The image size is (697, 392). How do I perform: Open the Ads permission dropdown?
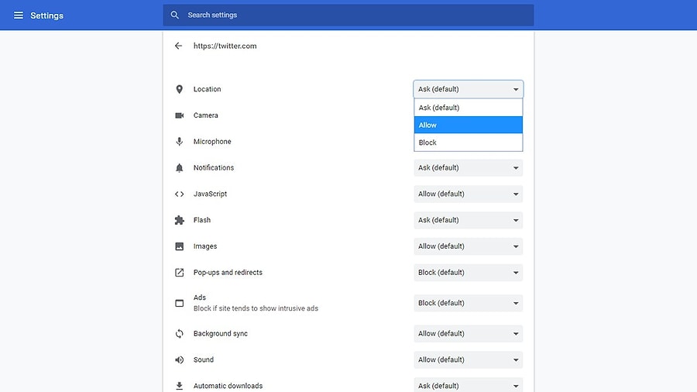click(468, 303)
